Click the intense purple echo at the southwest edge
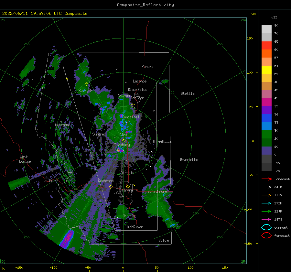 (67, 239)
